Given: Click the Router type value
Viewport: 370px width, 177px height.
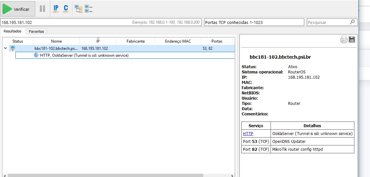Looking at the screenshot, I should pyautogui.click(x=294, y=104).
